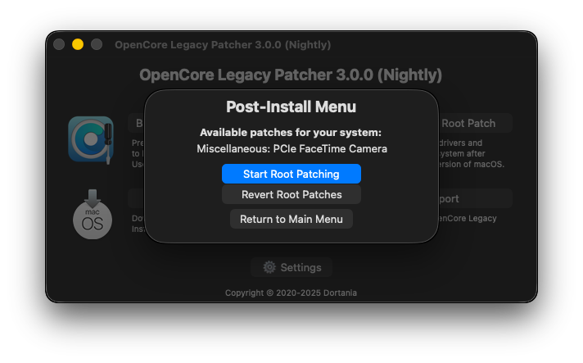Viewport: 583px width, 363px height.
Task: Click the partially hidden Support button
Action: click(x=475, y=198)
